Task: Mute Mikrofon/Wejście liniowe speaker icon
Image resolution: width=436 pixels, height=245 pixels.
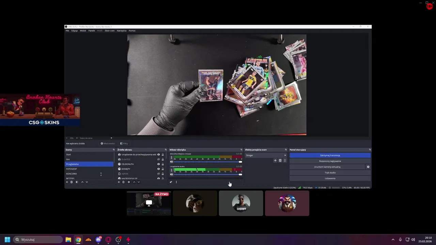Action: click(172, 162)
